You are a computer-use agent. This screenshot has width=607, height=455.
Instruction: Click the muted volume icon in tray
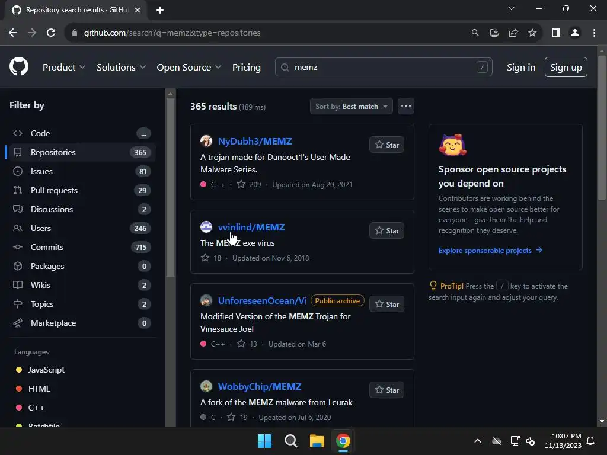coord(531,441)
